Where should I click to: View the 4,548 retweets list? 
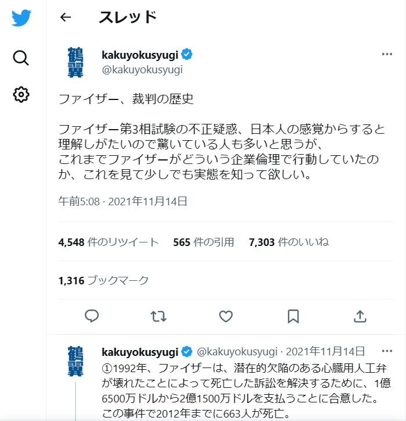click(x=109, y=242)
